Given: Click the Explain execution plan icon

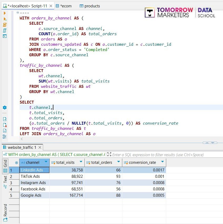Looking at the screenshot, I should [4, 30].
